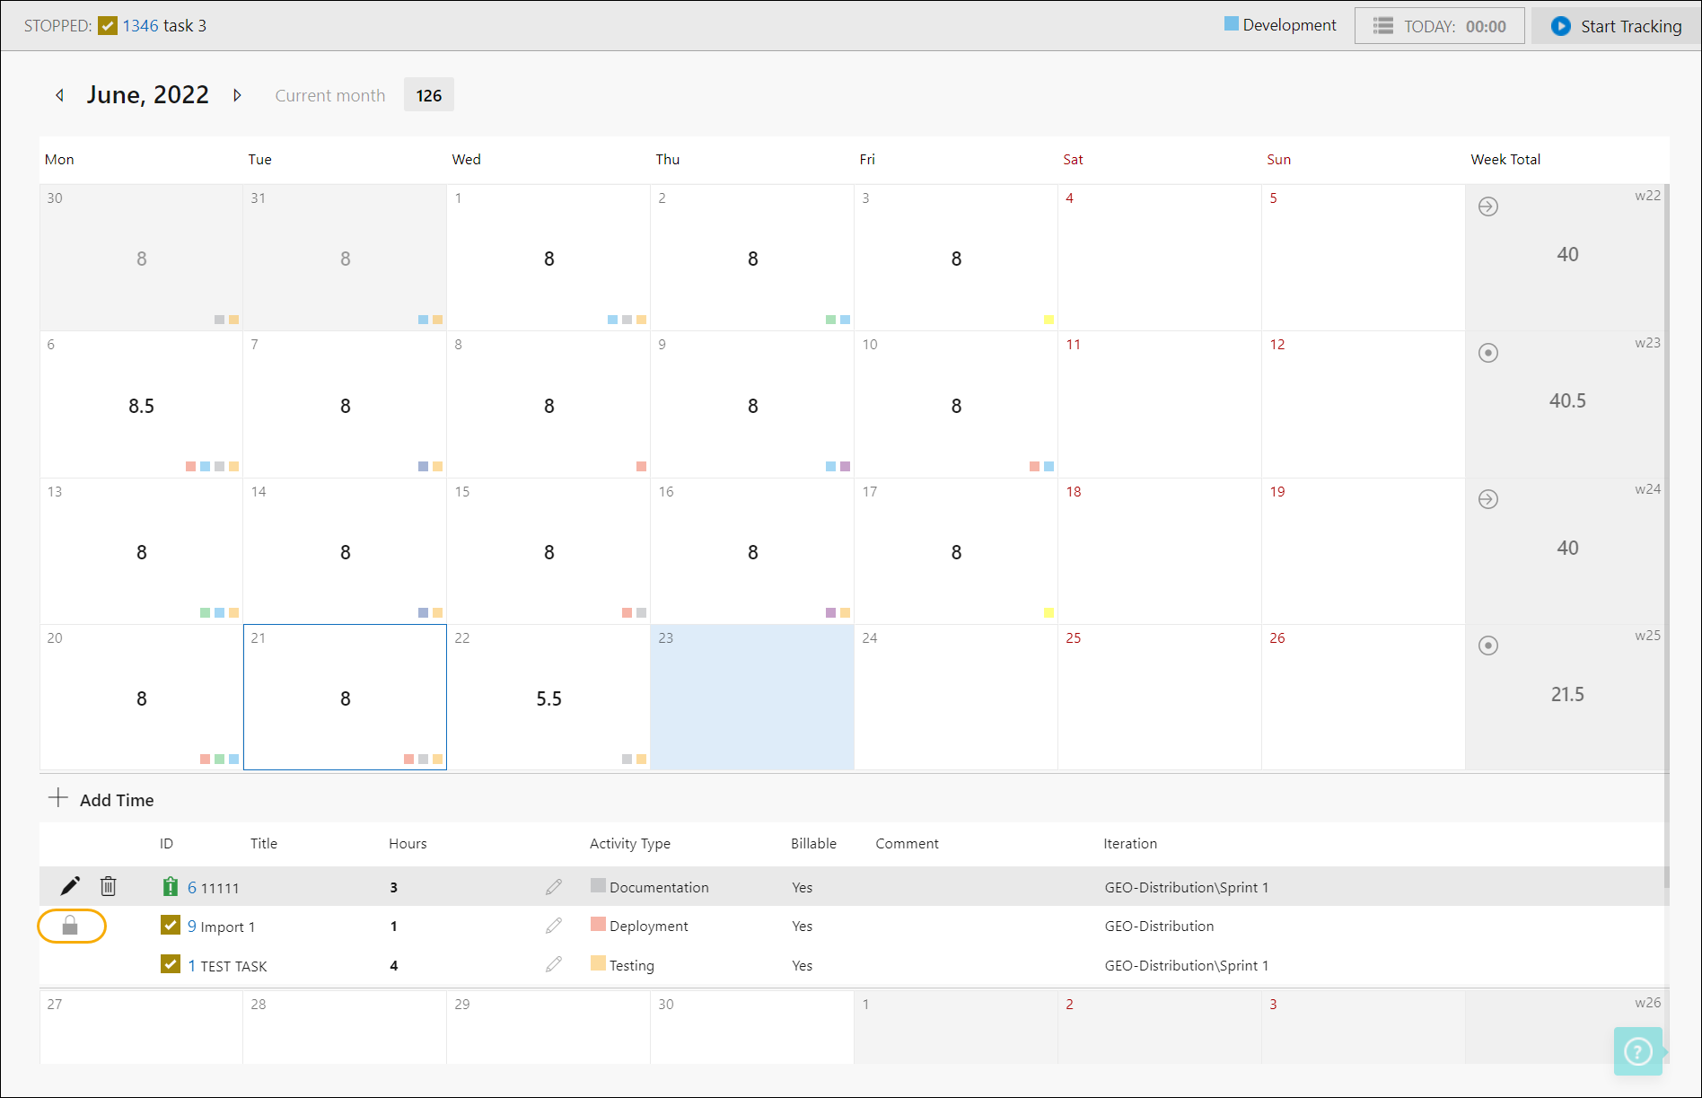Click green work item icon for 11111
1702x1098 pixels.
pyautogui.click(x=171, y=886)
